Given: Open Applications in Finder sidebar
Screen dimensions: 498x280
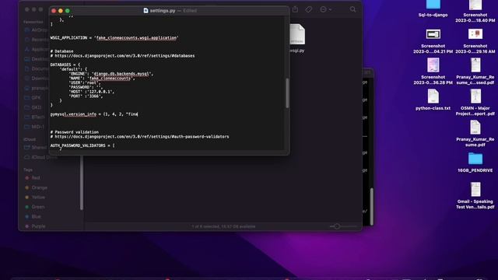Looking at the screenshot, I should [x=37, y=49].
